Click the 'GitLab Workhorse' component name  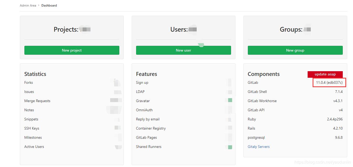point(262,101)
